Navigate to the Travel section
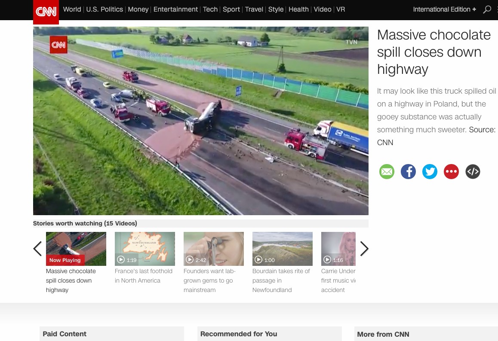 [254, 9]
